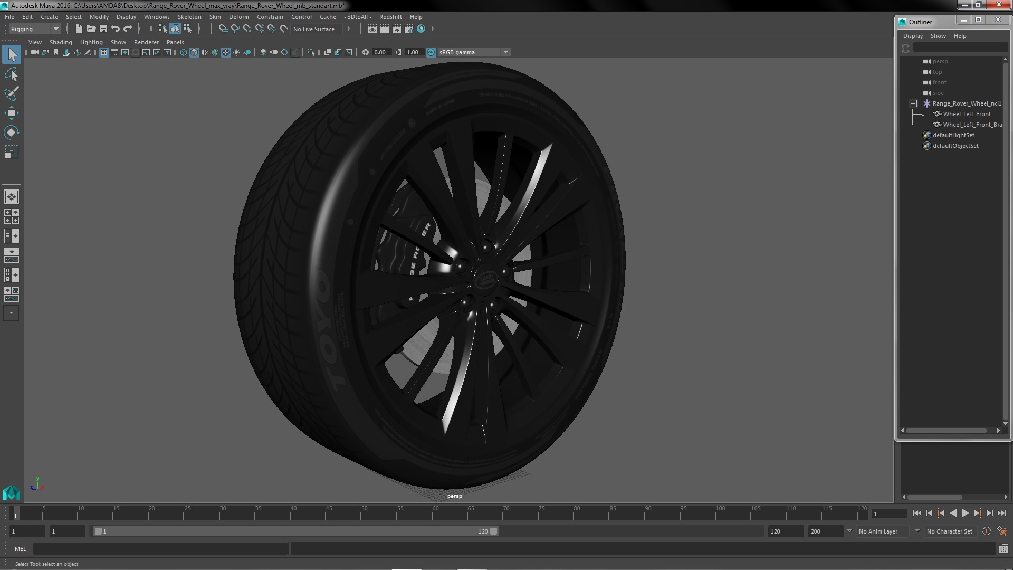Enable snap to points icon
This screenshot has width=1013, height=570.
(x=247, y=29)
